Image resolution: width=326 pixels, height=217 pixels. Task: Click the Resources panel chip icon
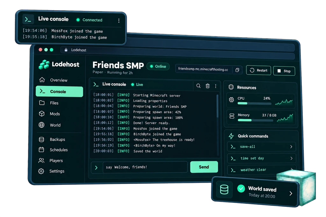click(x=231, y=87)
